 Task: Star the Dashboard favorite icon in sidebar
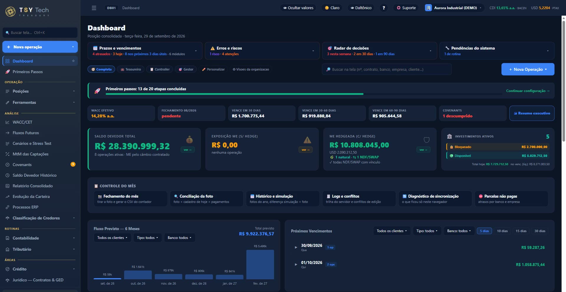(x=73, y=61)
